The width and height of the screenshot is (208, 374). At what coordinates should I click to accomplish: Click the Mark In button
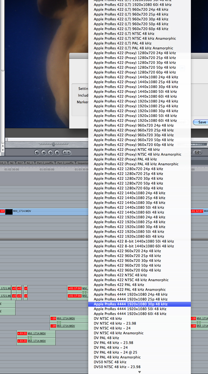[x=64, y=153]
